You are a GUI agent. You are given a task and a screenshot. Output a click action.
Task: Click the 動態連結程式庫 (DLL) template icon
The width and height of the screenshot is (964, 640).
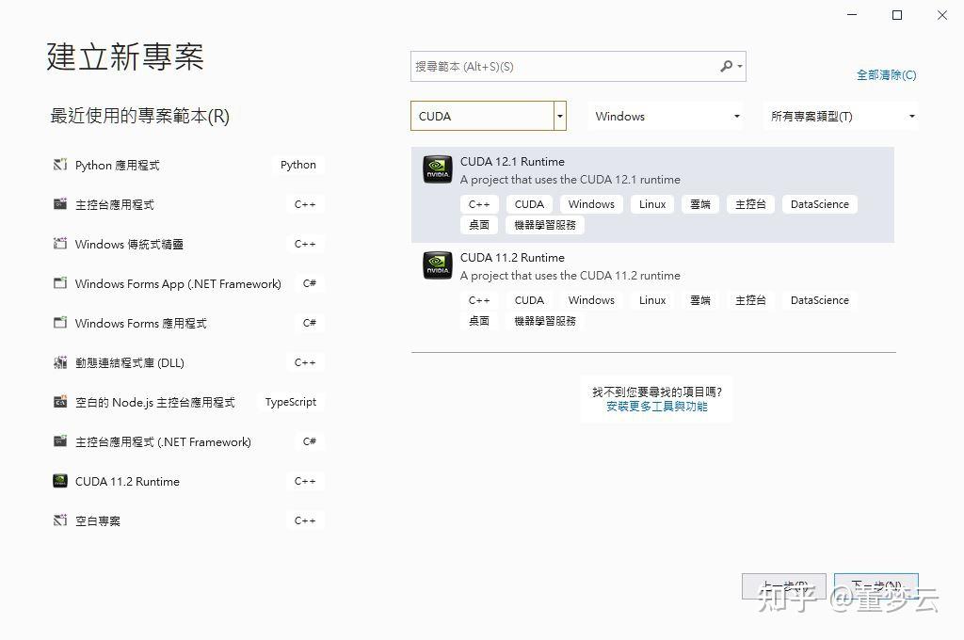pos(60,361)
